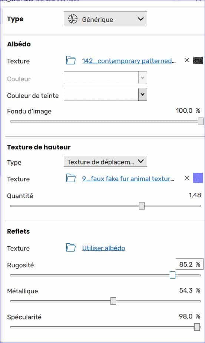Click the Albédo texture thumbnail preview
Image resolution: width=205 pixels, height=343 pixels.
[198, 60]
